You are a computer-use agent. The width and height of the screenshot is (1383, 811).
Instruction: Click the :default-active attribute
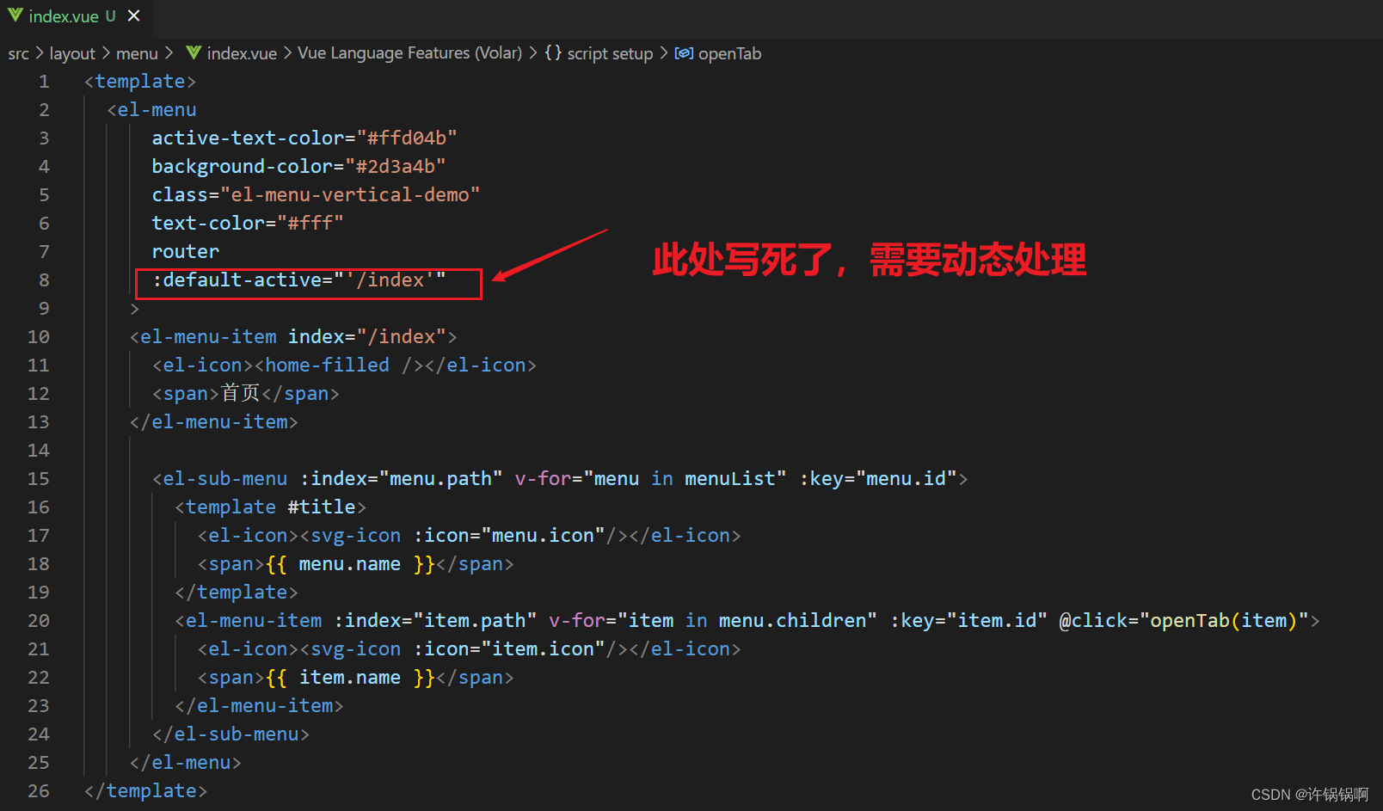point(237,280)
